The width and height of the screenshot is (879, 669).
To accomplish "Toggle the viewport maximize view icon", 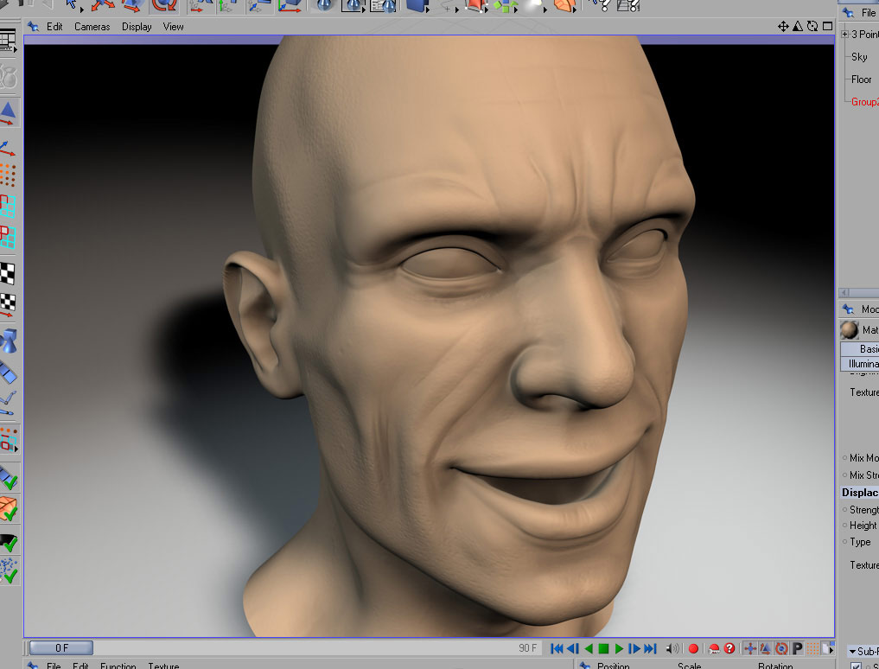I will [x=825, y=27].
